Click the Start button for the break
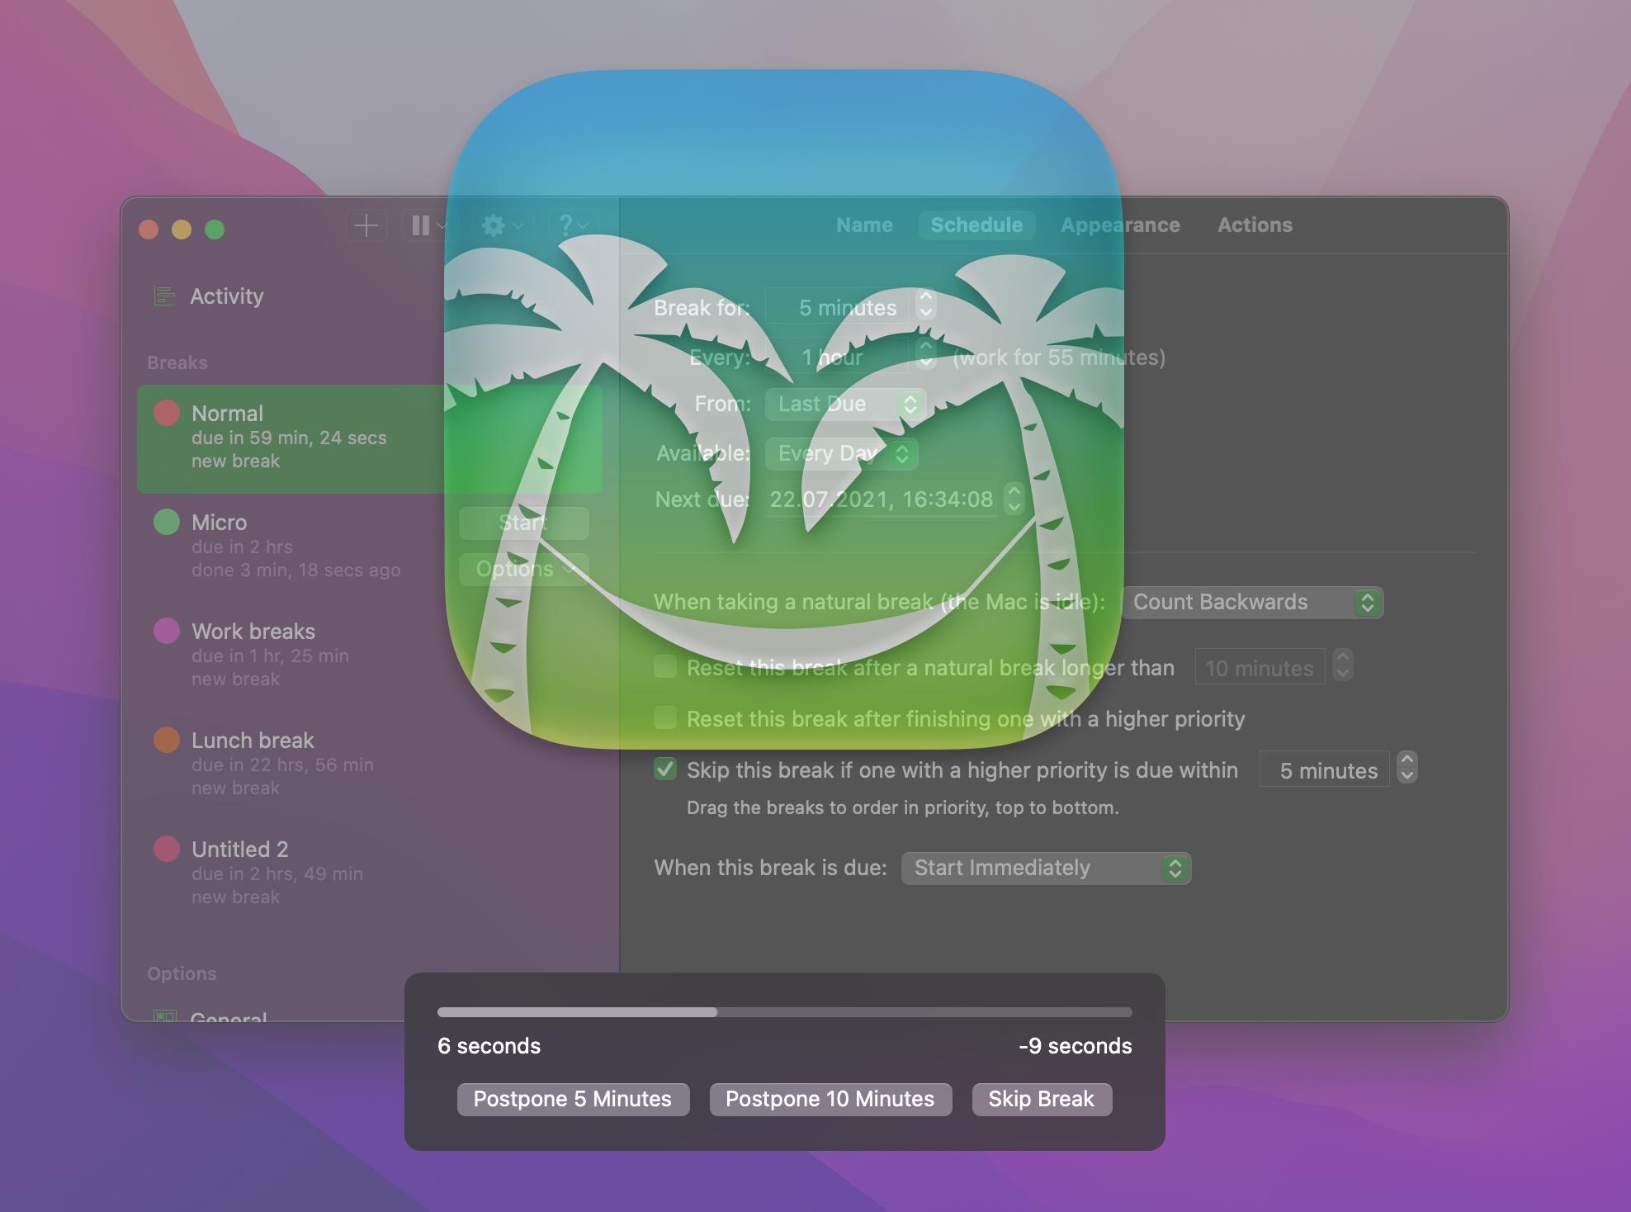Image resolution: width=1631 pixels, height=1212 pixels. tap(524, 523)
